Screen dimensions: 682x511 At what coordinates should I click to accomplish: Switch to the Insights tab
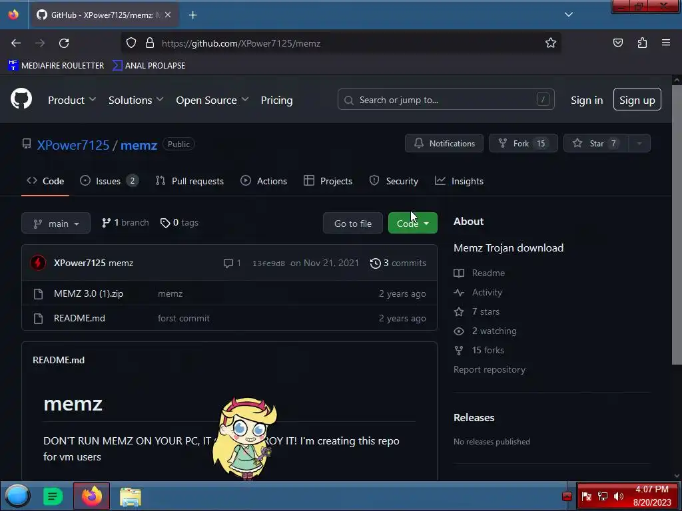pyautogui.click(x=459, y=181)
